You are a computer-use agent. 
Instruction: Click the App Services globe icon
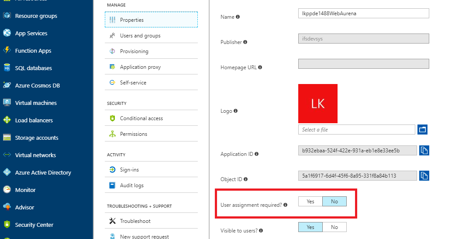[7, 33]
